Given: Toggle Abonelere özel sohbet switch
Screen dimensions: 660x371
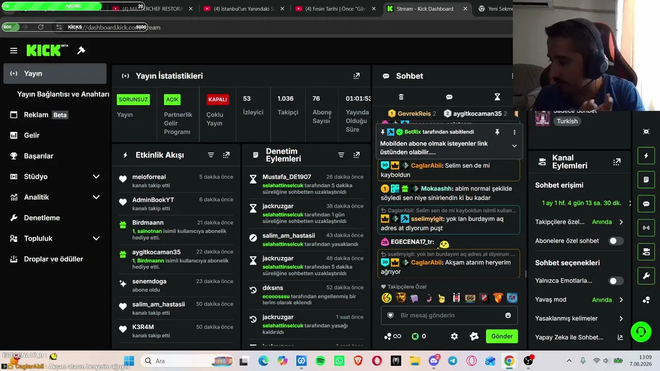Looking at the screenshot, I should pos(616,241).
